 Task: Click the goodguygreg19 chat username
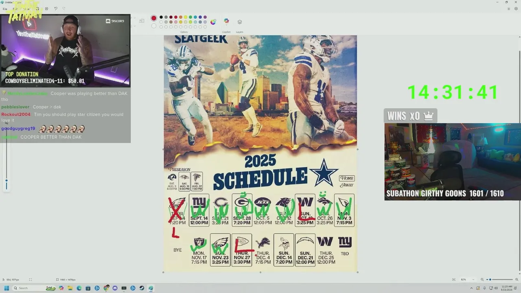(18, 129)
